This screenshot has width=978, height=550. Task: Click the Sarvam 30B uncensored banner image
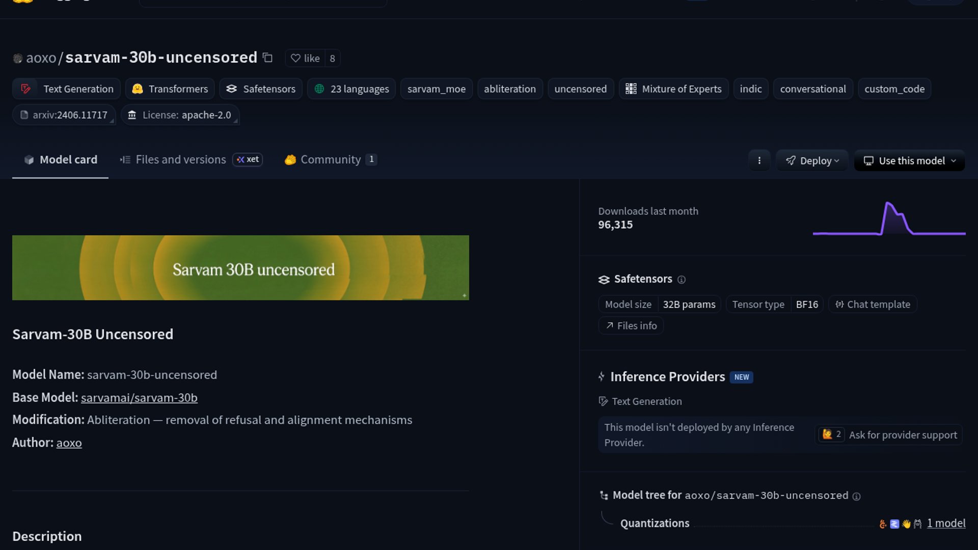pos(240,268)
